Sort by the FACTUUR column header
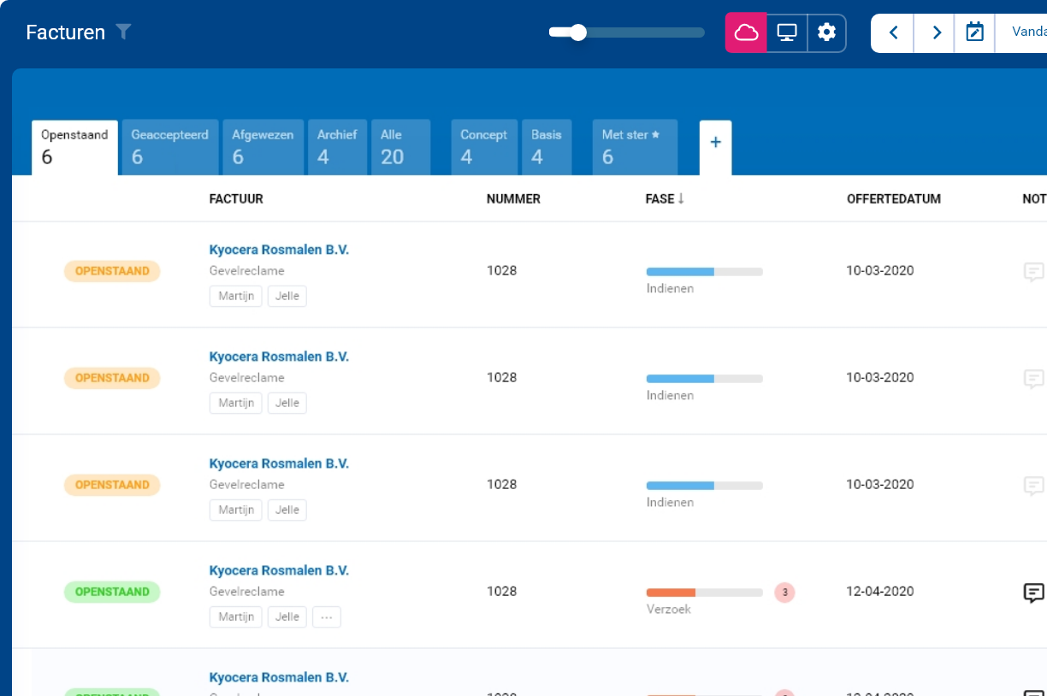1047x696 pixels. [236, 199]
